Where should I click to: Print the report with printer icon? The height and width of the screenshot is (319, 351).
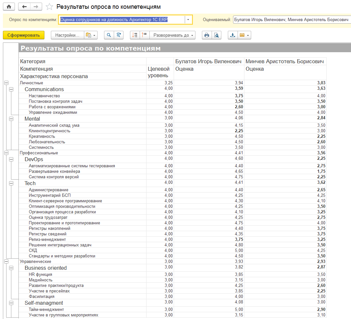pos(207,35)
